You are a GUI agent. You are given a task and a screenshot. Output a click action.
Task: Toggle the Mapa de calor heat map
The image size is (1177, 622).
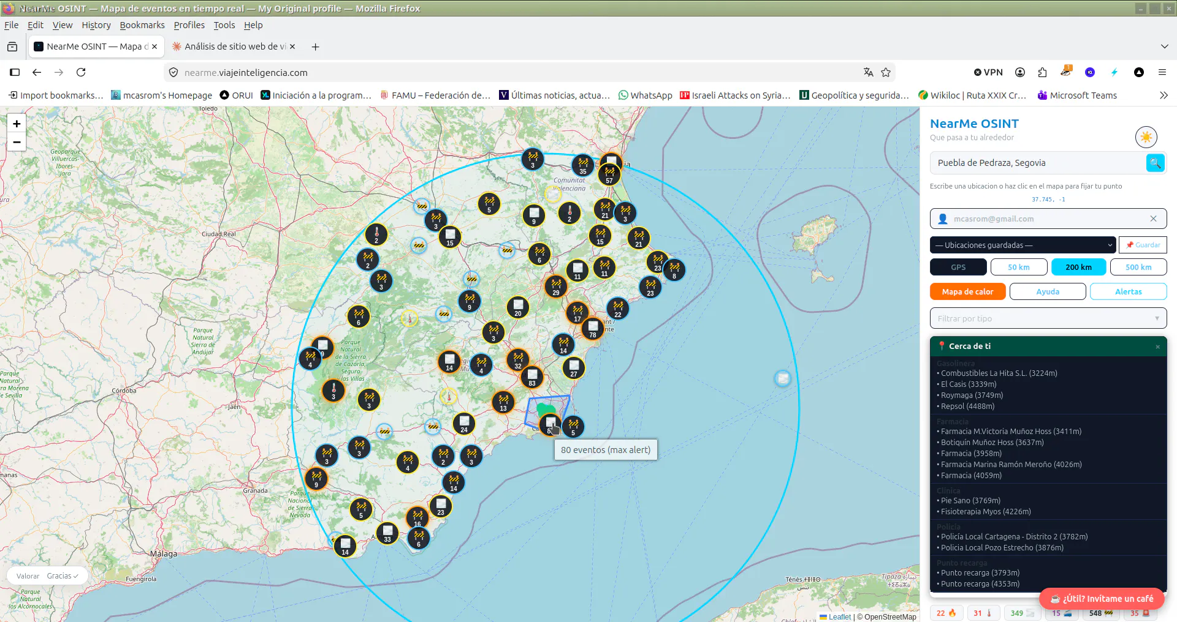[967, 291]
